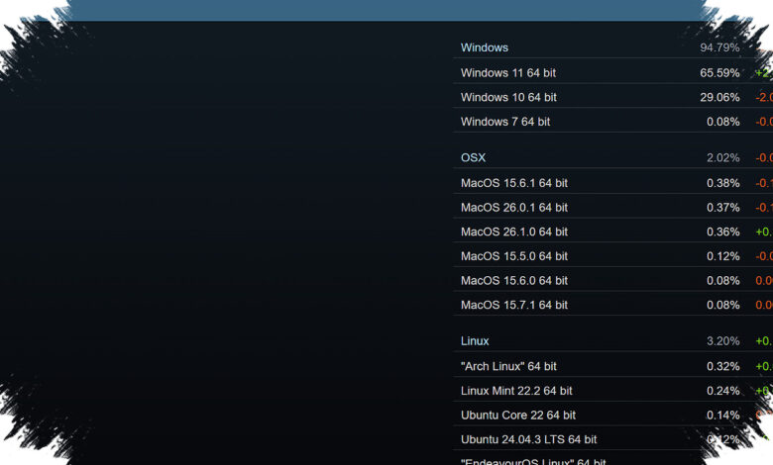
Task: Select the MacOS 15.7.1 64 bit row
Action: (x=612, y=305)
